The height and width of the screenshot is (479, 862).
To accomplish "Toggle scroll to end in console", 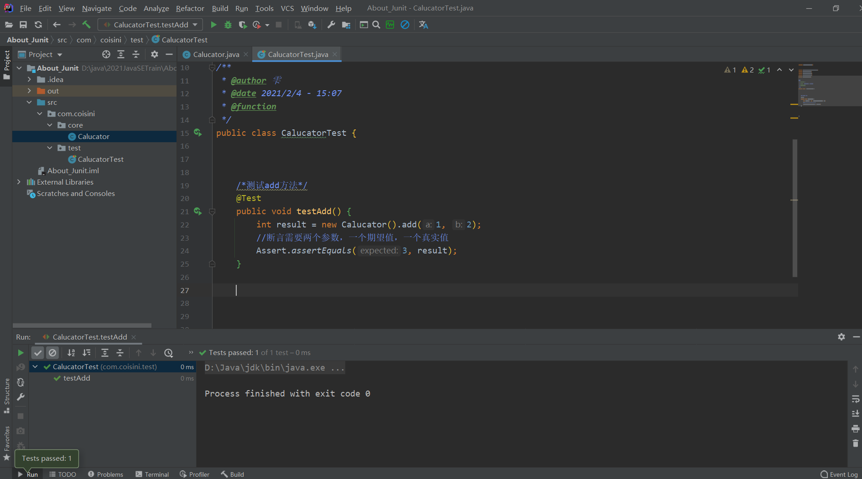I will tap(856, 414).
